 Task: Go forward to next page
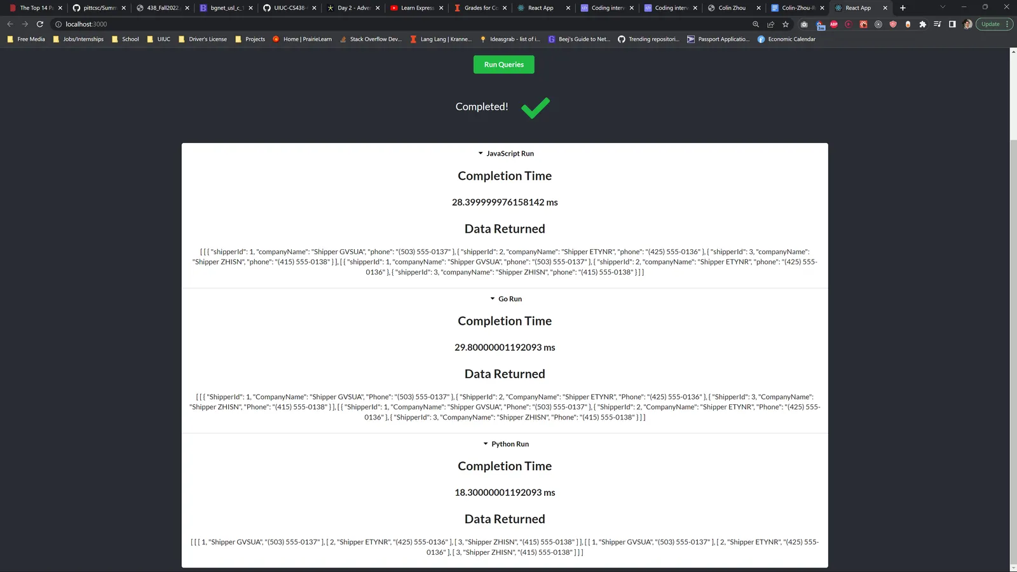[25, 24]
